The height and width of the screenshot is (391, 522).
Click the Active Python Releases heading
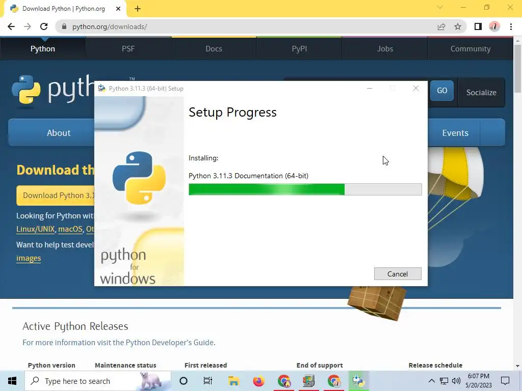[75, 326]
